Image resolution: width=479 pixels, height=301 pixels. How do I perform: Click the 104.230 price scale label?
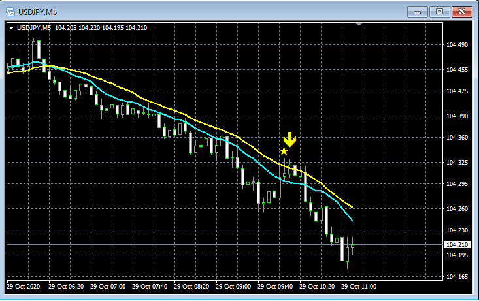pos(457,230)
